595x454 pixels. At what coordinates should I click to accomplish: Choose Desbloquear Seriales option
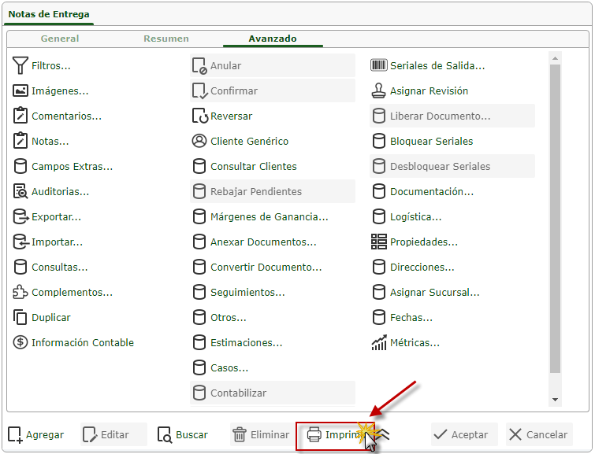tap(452, 166)
